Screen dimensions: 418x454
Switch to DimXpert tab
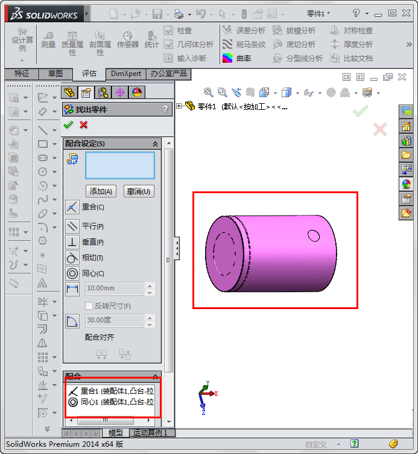(x=126, y=74)
